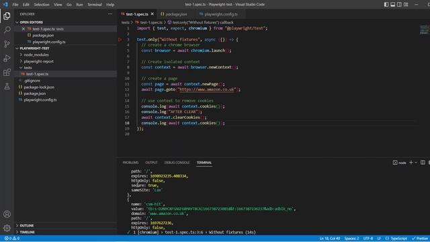
Task: Open the Help menu
Action: point(110,5)
